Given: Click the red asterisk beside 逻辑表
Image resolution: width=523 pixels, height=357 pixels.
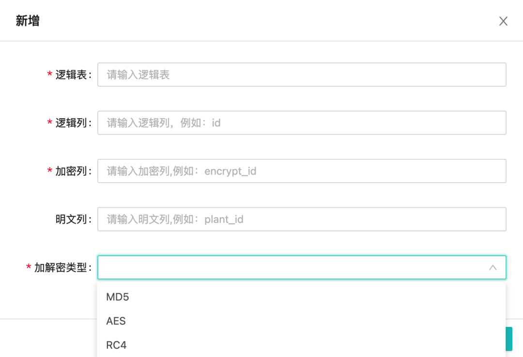Looking at the screenshot, I should [50, 75].
